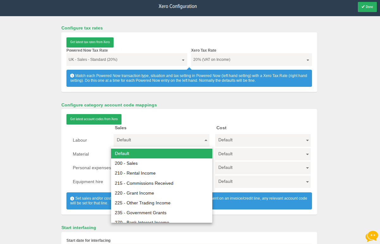Expand the Personal expenses Cost dropdown
Viewport: 380px width, 244px height.
(263, 168)
